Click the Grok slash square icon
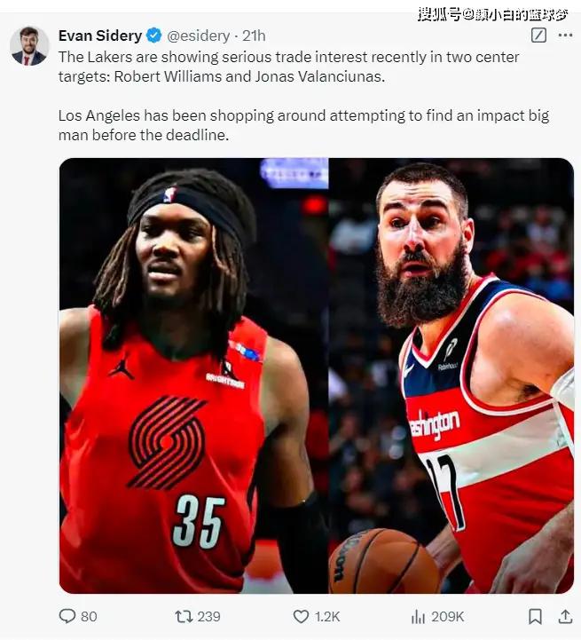This screenshot has width=581, height=640. (538, 36)
